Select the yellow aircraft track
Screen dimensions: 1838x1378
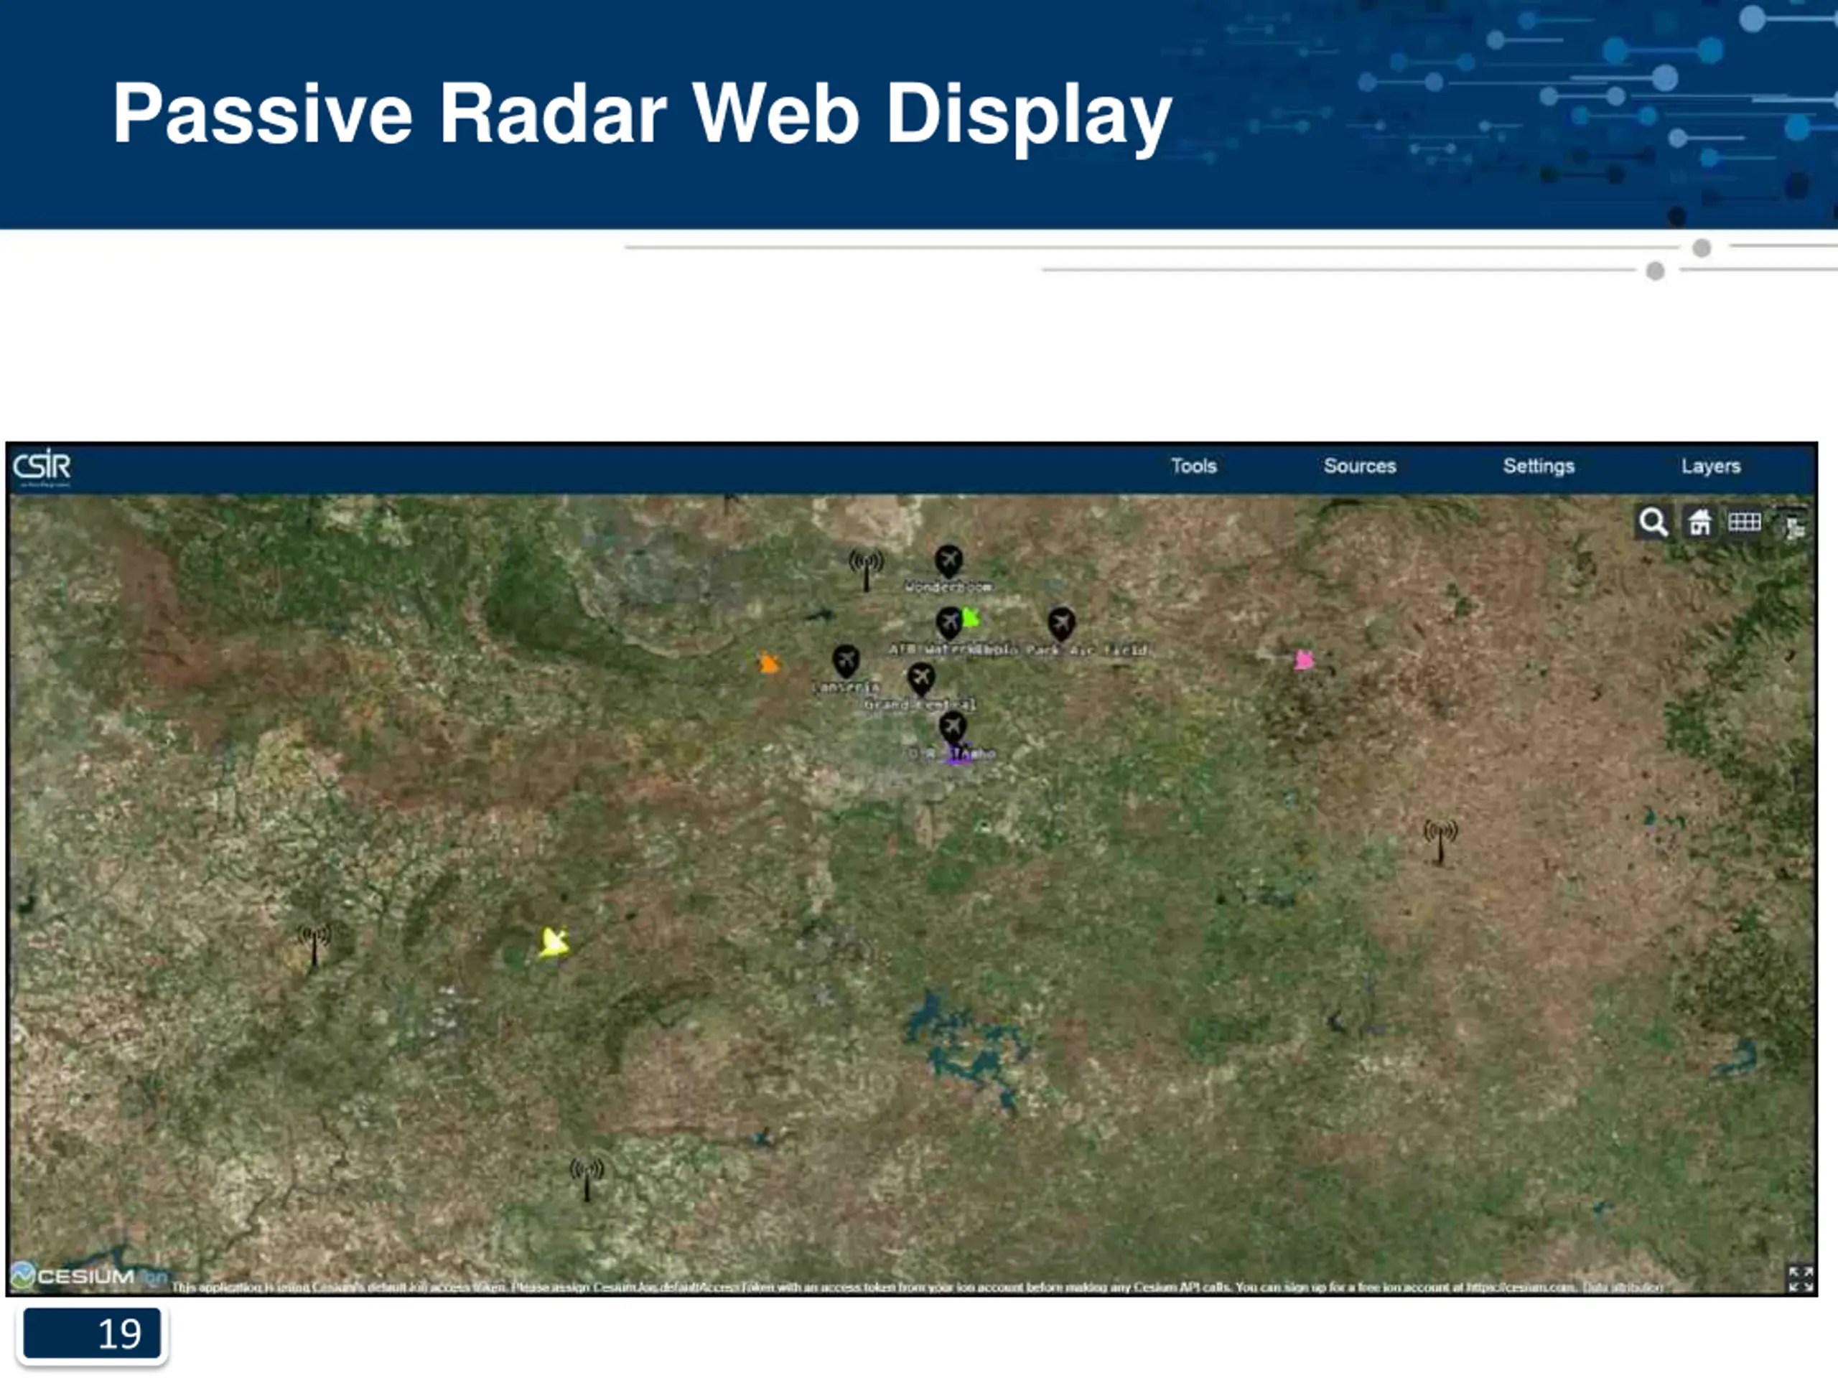pos(554,943)
